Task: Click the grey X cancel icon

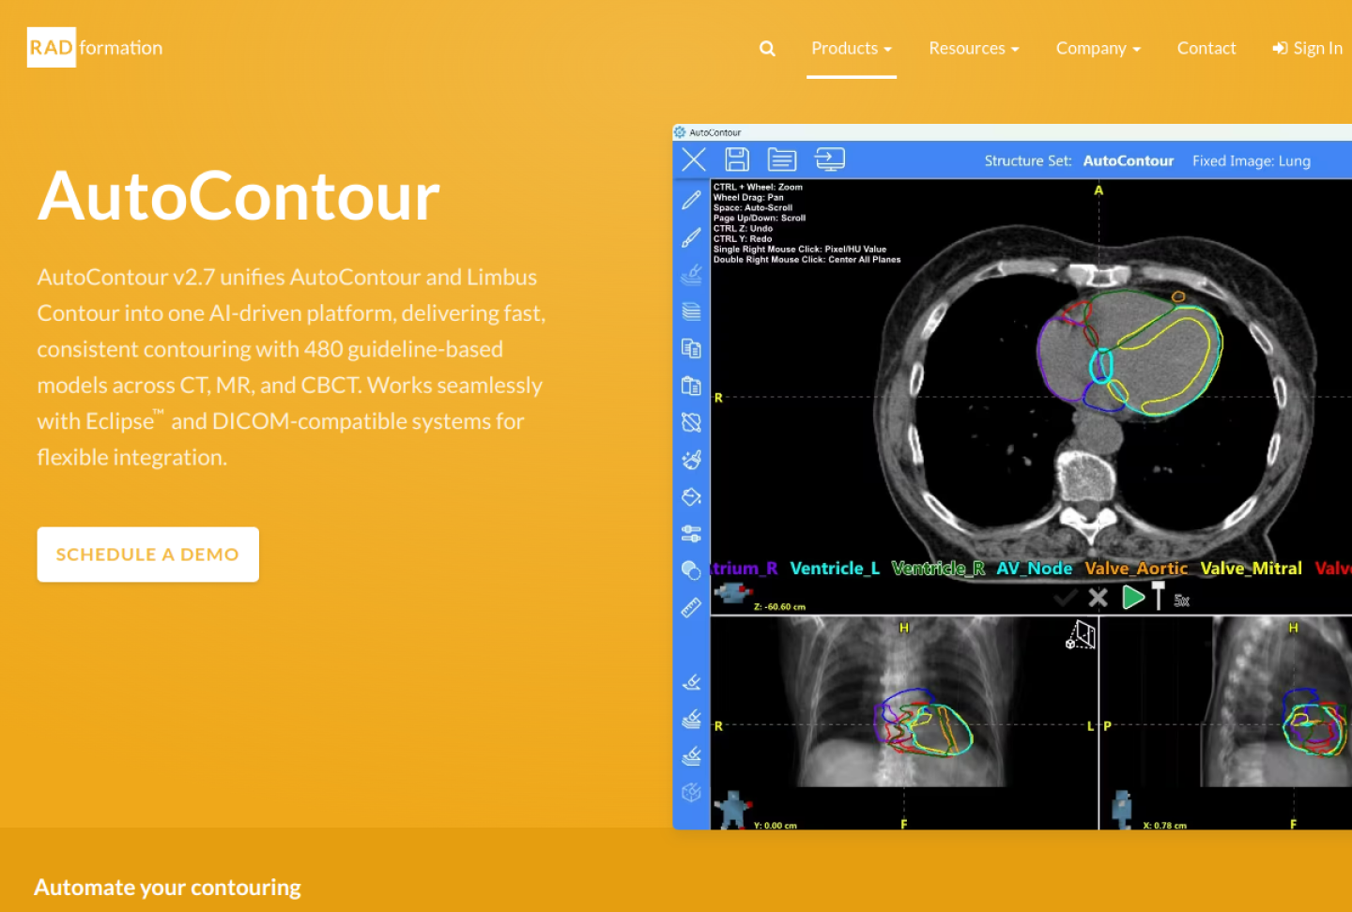Action: coord(1098,598)
